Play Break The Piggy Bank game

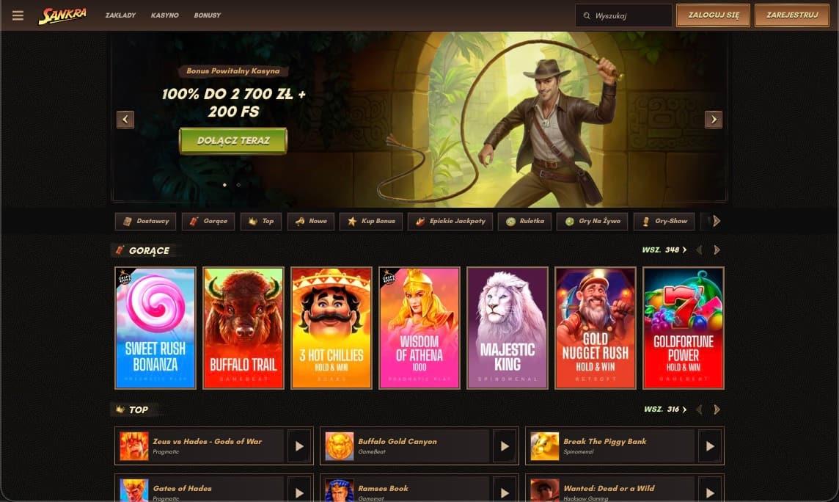point(710,445)
